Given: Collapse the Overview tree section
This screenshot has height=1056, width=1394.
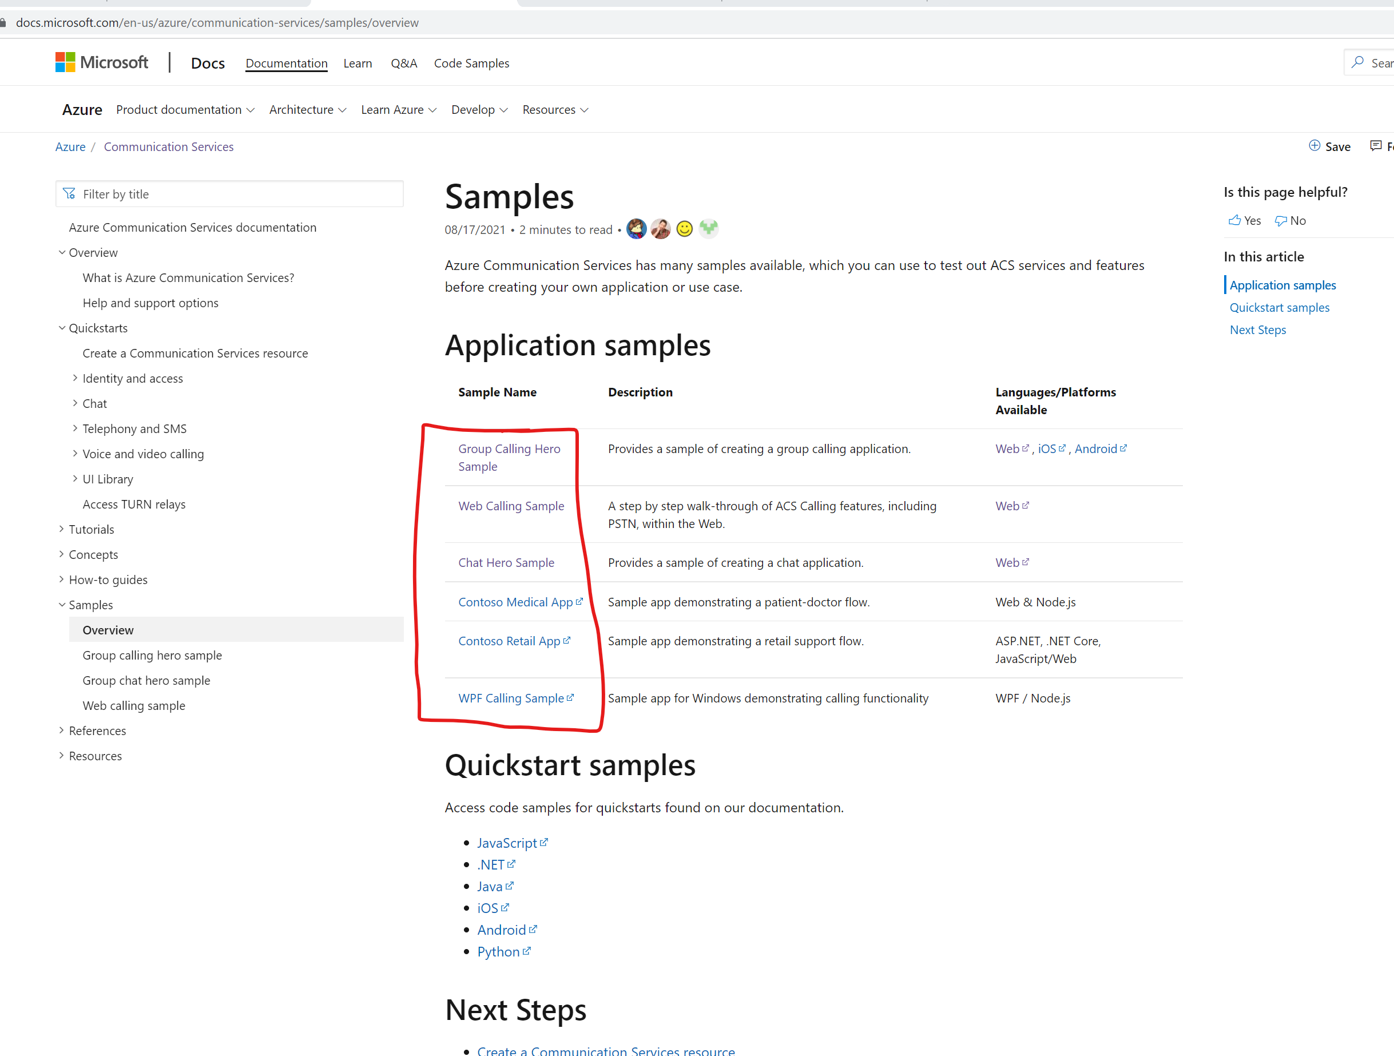Looking at the screenshot, I should 62,252.
